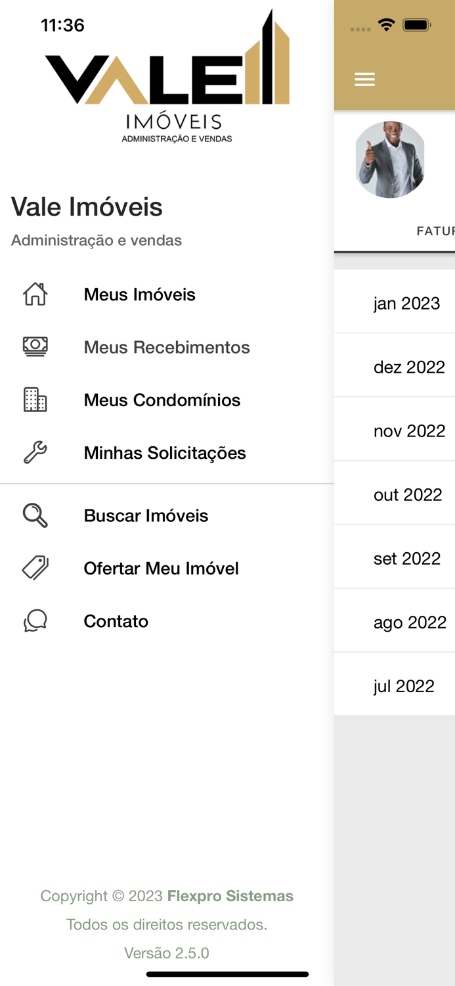Open Meus Recebimentos from the menu
Screen dimensions: 455x986
point(167,346)
